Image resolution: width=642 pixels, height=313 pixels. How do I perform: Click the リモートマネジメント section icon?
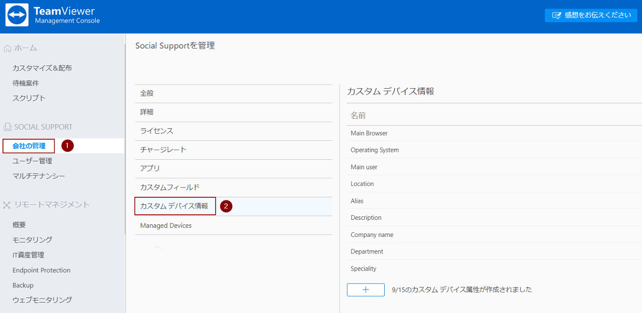(x=7, y=205)
